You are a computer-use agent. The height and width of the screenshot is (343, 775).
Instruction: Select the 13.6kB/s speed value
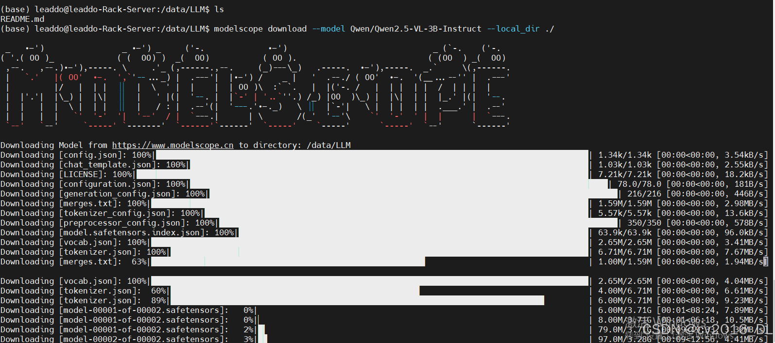(x=744, y=213)
